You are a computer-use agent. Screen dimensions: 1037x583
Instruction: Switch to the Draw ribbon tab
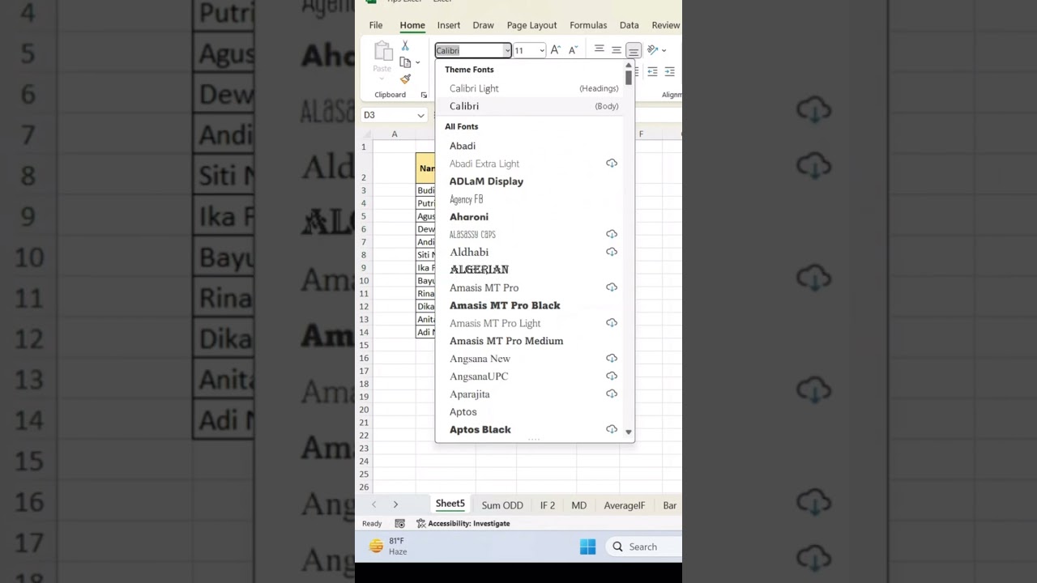click(x=484, y=25)
